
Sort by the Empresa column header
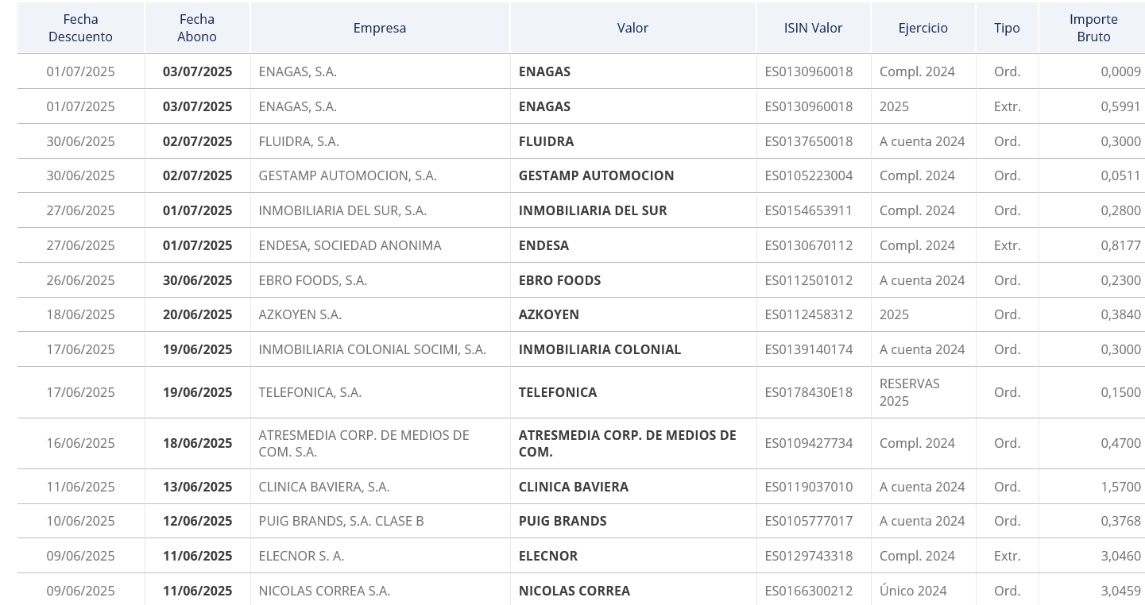pos(380,28)
